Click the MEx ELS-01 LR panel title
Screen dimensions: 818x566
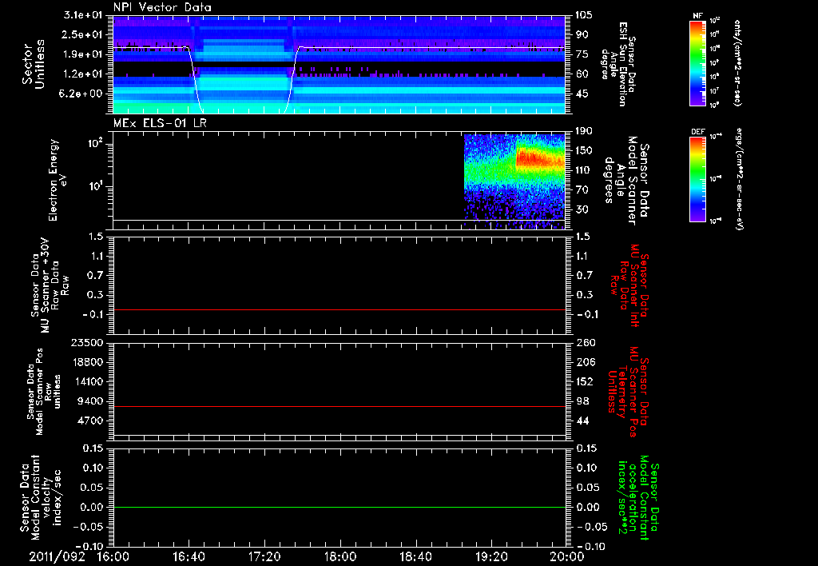160,123
